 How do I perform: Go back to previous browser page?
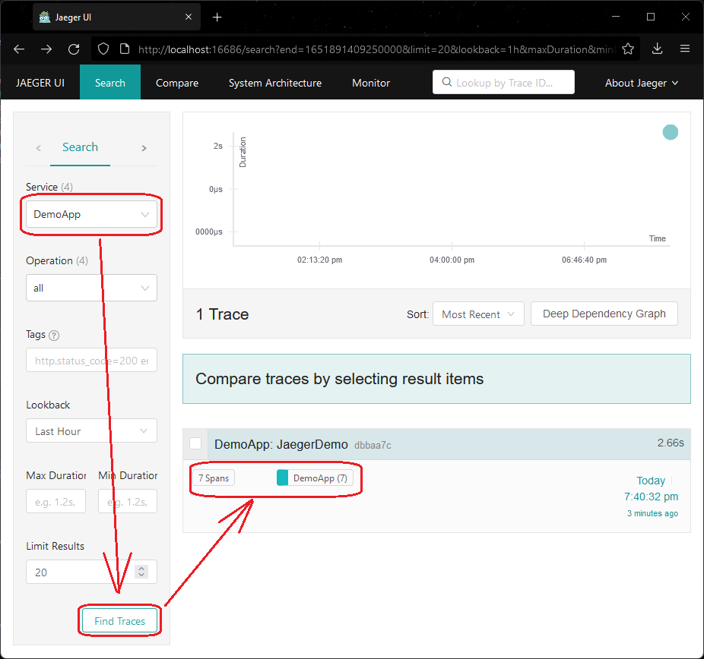coord(19,49)
